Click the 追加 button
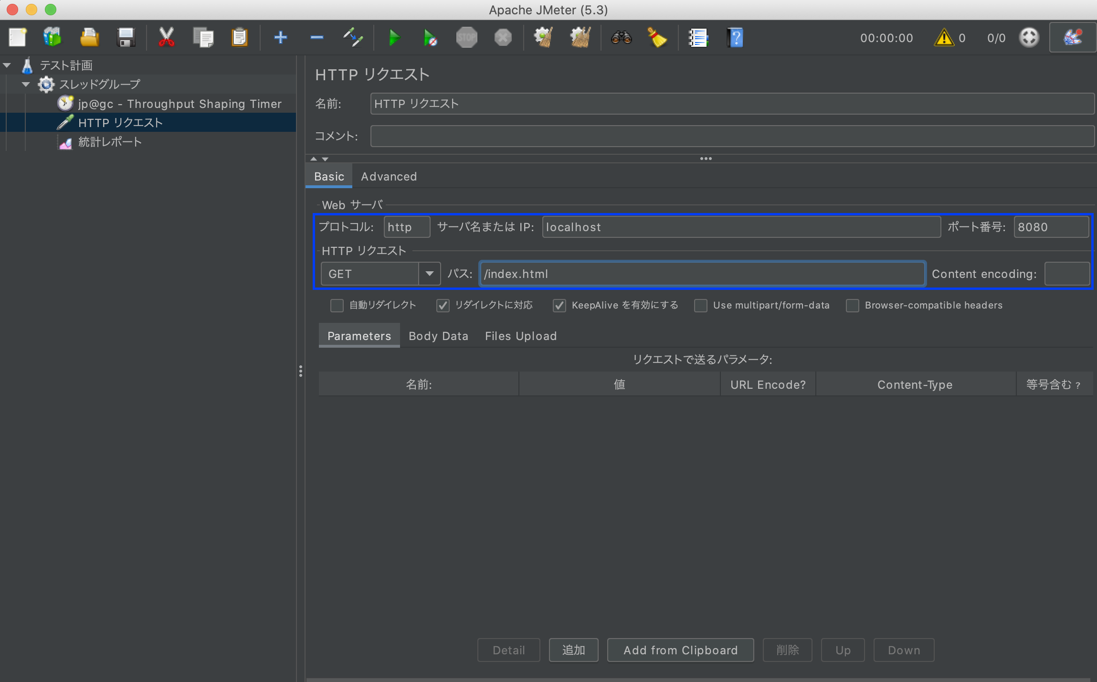1097x682 pixels. tap(573, 650)
